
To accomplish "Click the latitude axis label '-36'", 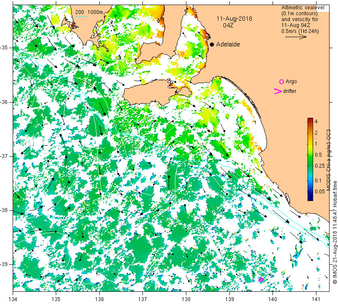I will (4, 102).
